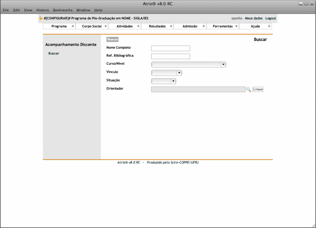Click the plus icon next to Ajuda
The height and width of the screenshot is (228, 316).
(269, 26)
